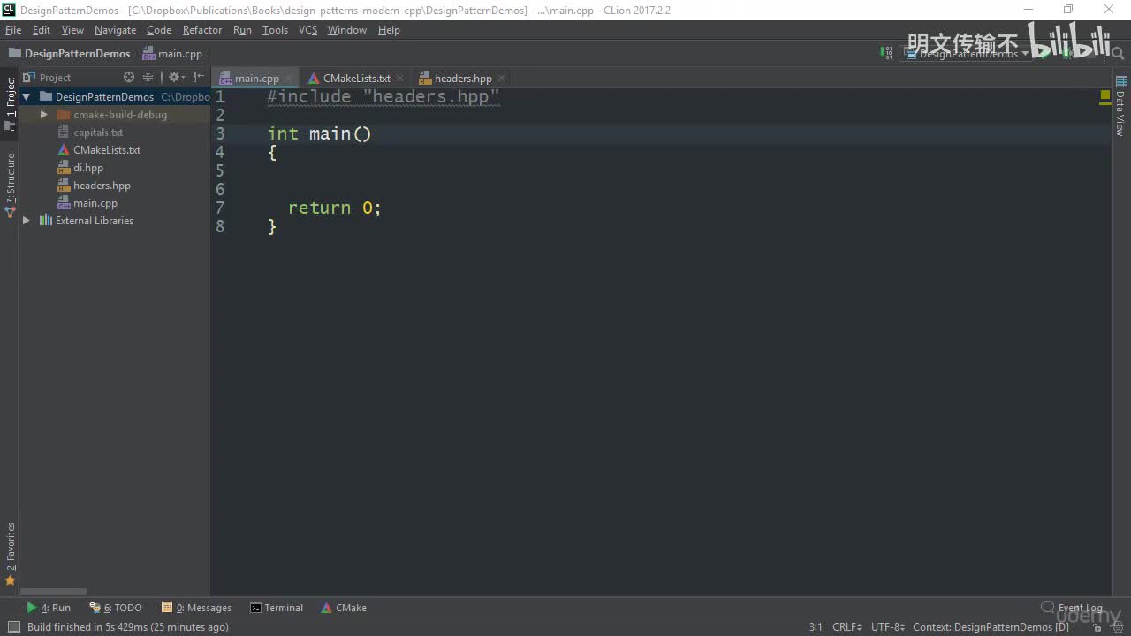Click the locate-in-project target icon
1131x636 pixels.
point(129,78)
